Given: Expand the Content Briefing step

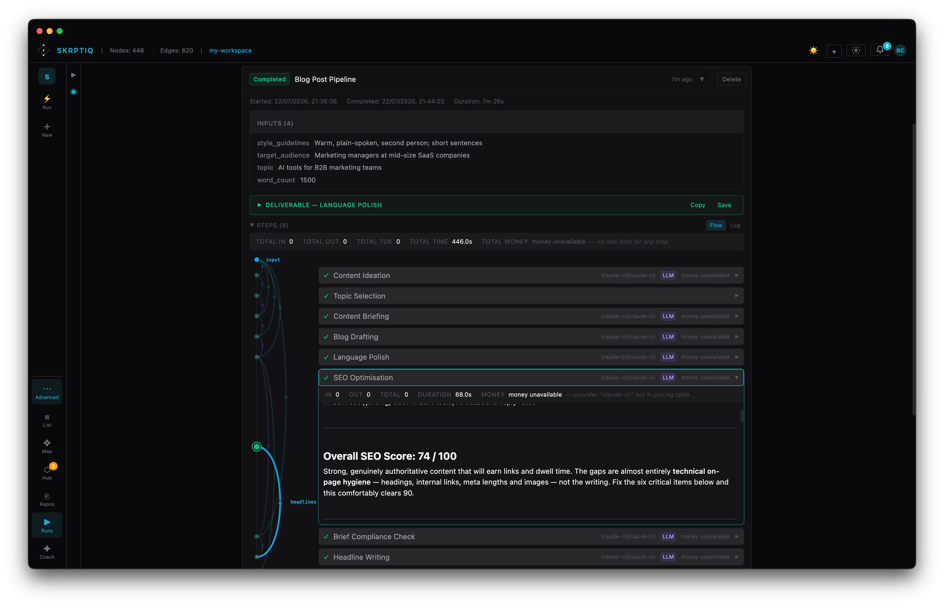Looking at the screenshot, I should point(531,316).
